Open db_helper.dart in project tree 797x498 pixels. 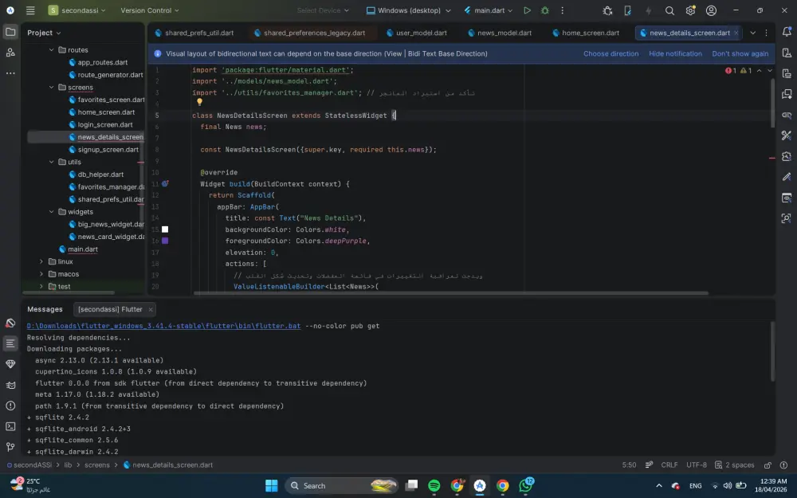96,174
